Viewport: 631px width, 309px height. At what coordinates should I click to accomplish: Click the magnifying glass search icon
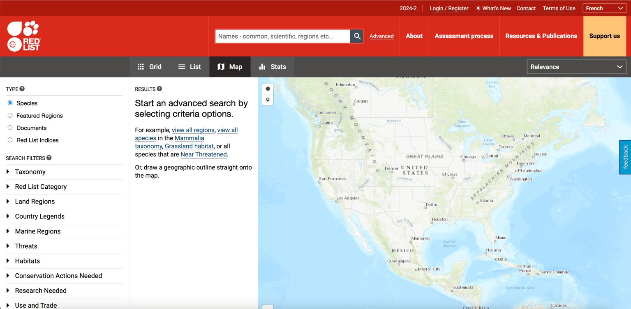pyautogui.click(x=357, y=36)
